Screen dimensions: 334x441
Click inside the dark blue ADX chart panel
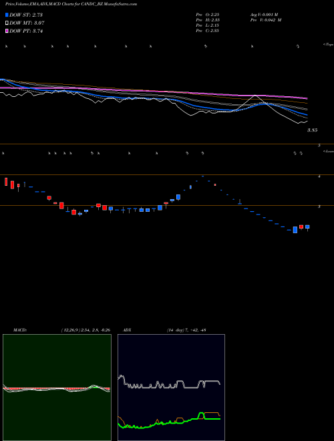(x=171, y=388)
